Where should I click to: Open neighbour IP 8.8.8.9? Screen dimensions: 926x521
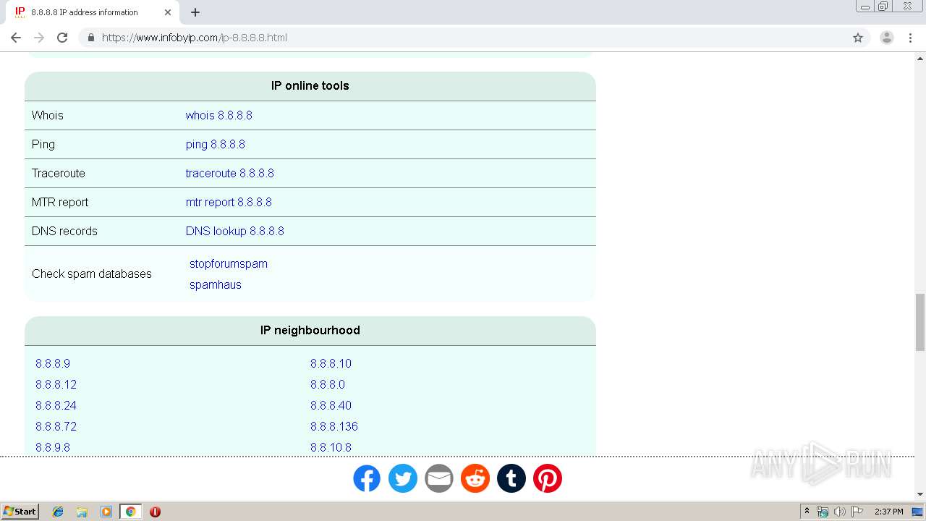pyautogui.click(x=53, y=363)
